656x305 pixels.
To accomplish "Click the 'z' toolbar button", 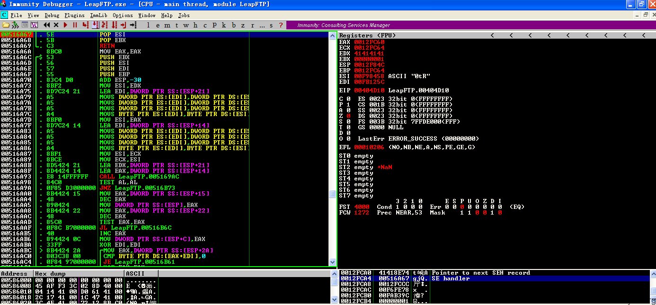I will [243, 25].
